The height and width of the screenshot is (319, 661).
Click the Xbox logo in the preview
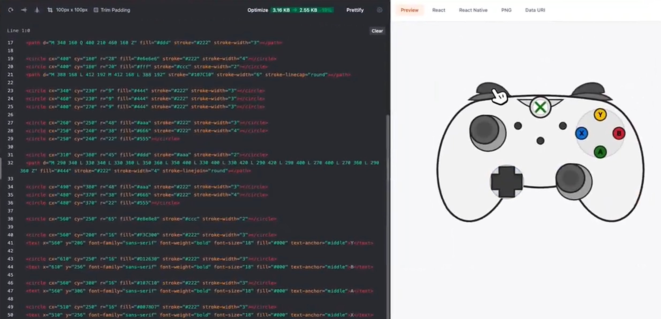coord(540,108)
